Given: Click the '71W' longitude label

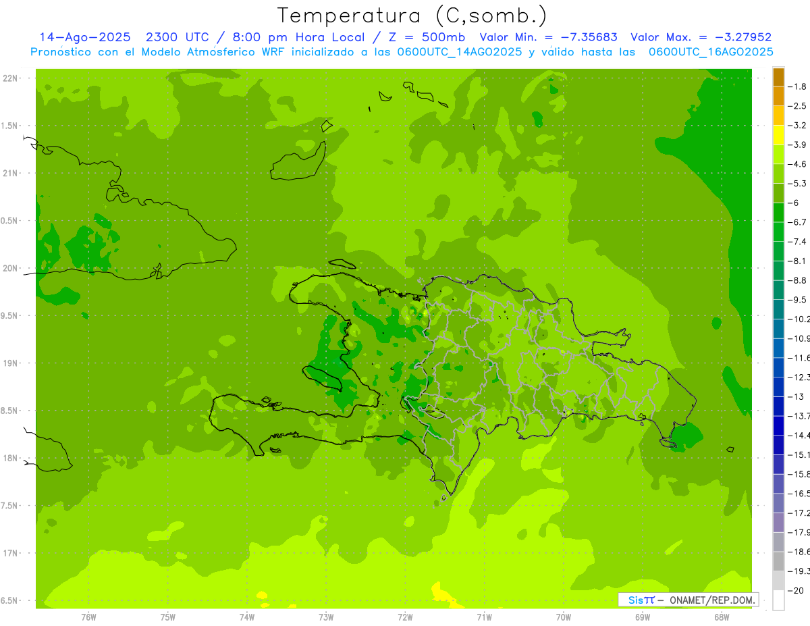Looking at the screenshot, I should (x=484, y=617).
